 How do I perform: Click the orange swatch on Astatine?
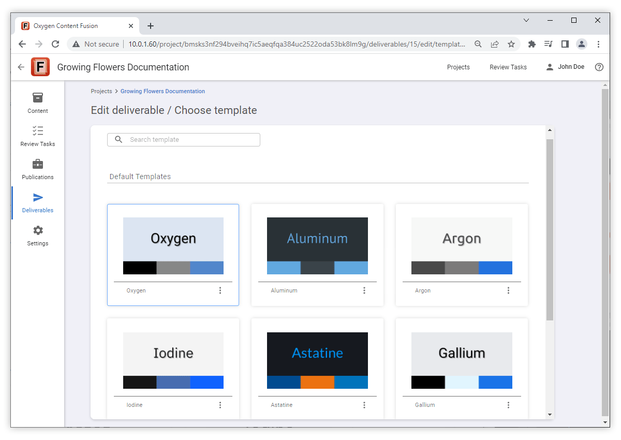tap(317, 382)
